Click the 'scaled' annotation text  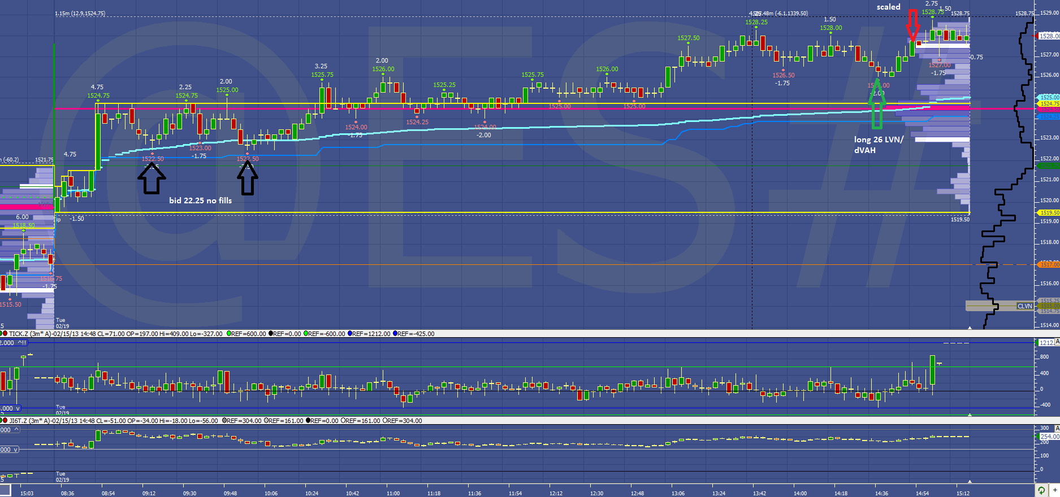[888, 7]
